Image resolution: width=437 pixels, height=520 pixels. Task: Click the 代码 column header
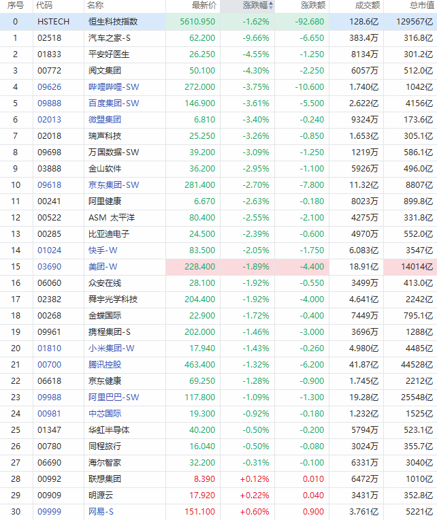coord(44,5)
